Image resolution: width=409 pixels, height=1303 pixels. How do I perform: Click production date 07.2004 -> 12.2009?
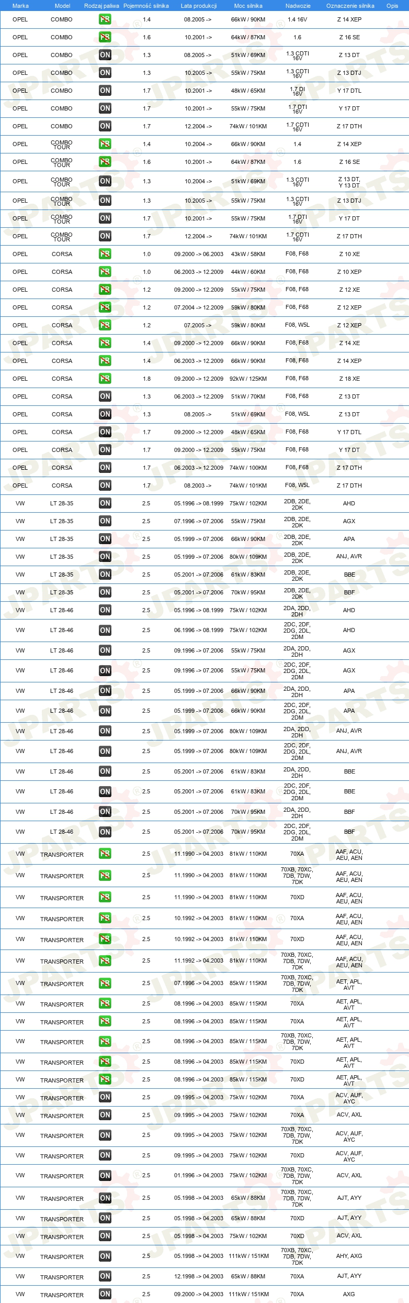(x=199, y=307)
